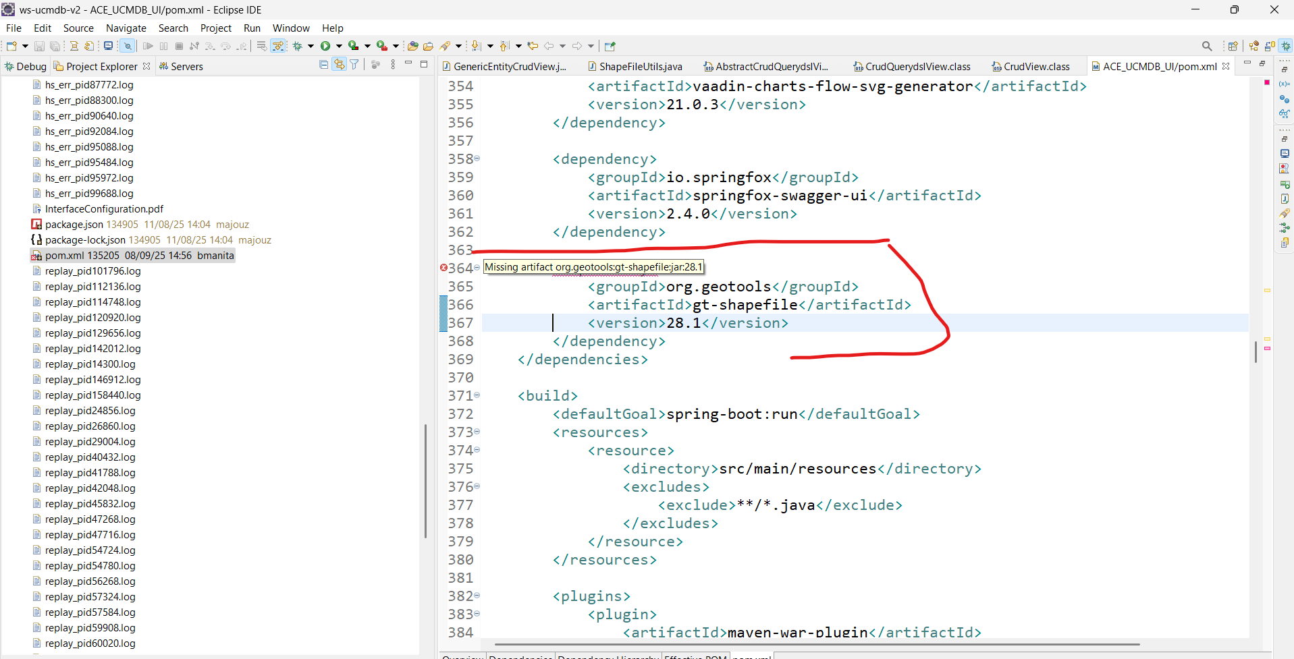Click the error marker on line 364
The height and width of the screenshot is (659, 1294).
point(443,268)
